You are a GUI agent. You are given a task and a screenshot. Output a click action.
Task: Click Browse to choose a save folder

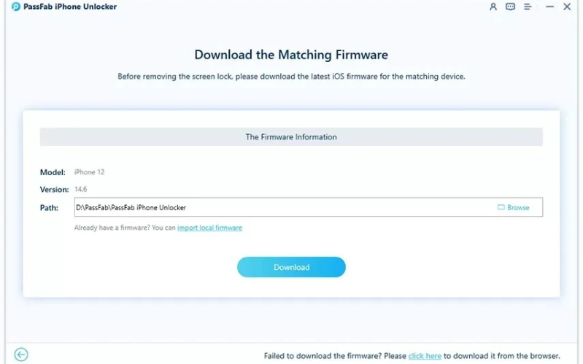pos(514,207)
